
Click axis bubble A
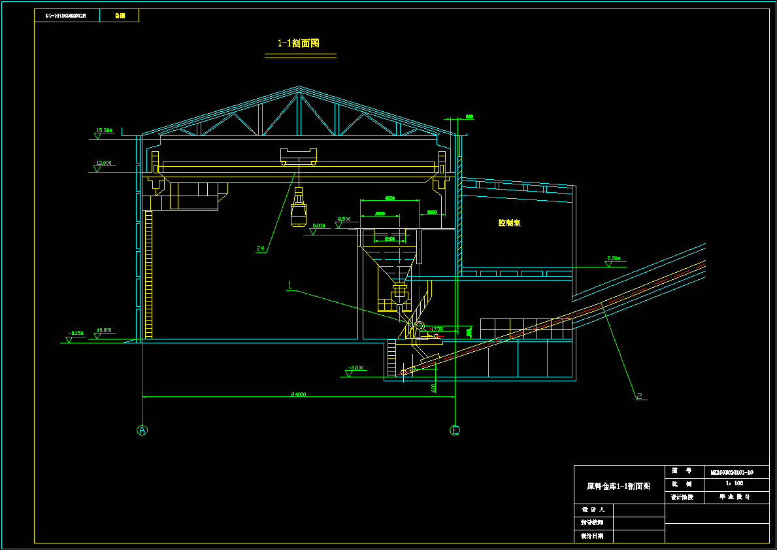point(142,430)
